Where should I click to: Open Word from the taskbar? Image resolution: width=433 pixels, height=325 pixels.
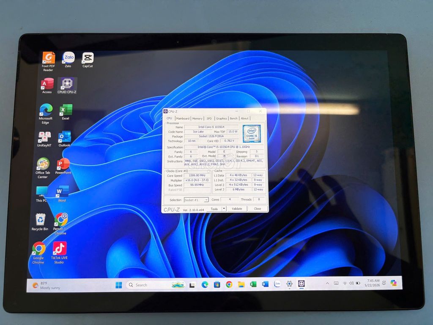(x=265, y=284)
